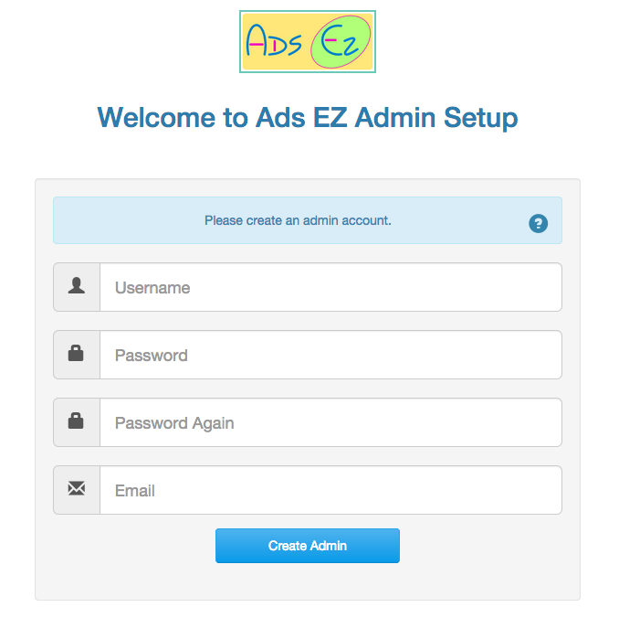Click the green Ez oval in logo

[341, 41]
